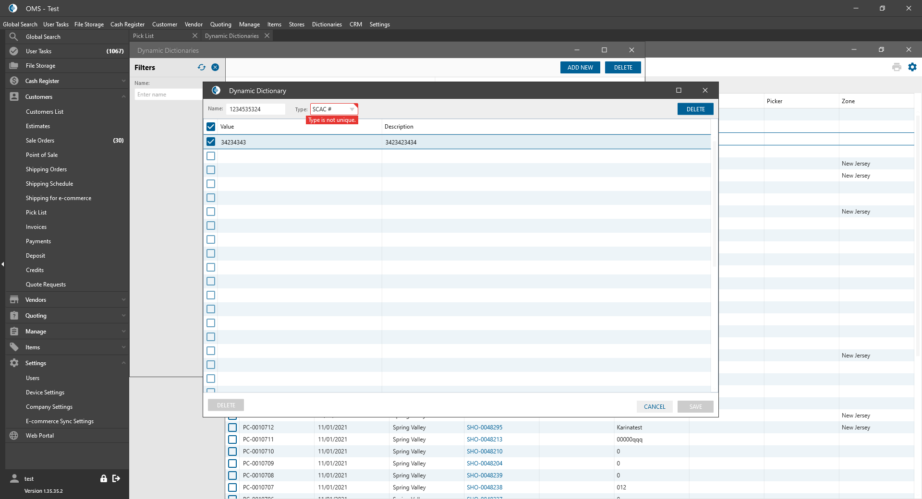922x499 pixels.
Task: Click CANCEL in the Dynamic Dictionary dialog
Action: pyautogui.click(x=655, y=406)
